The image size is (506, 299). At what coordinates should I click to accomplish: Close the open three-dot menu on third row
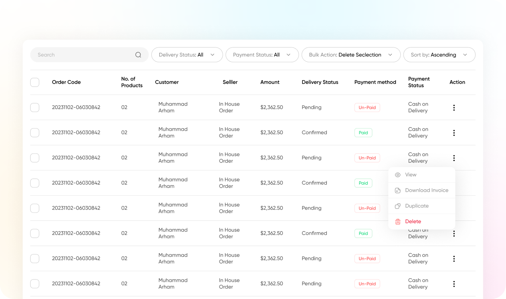click(454, 158)
